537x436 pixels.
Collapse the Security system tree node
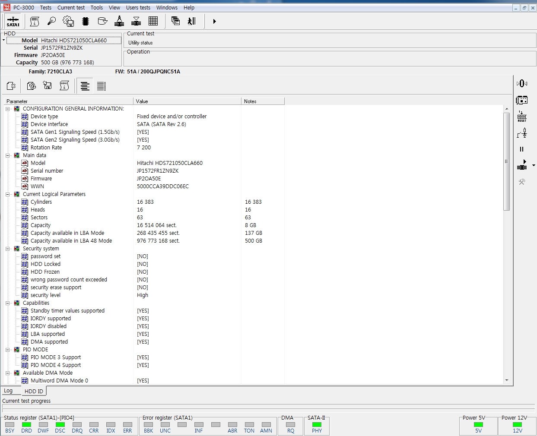8,249
